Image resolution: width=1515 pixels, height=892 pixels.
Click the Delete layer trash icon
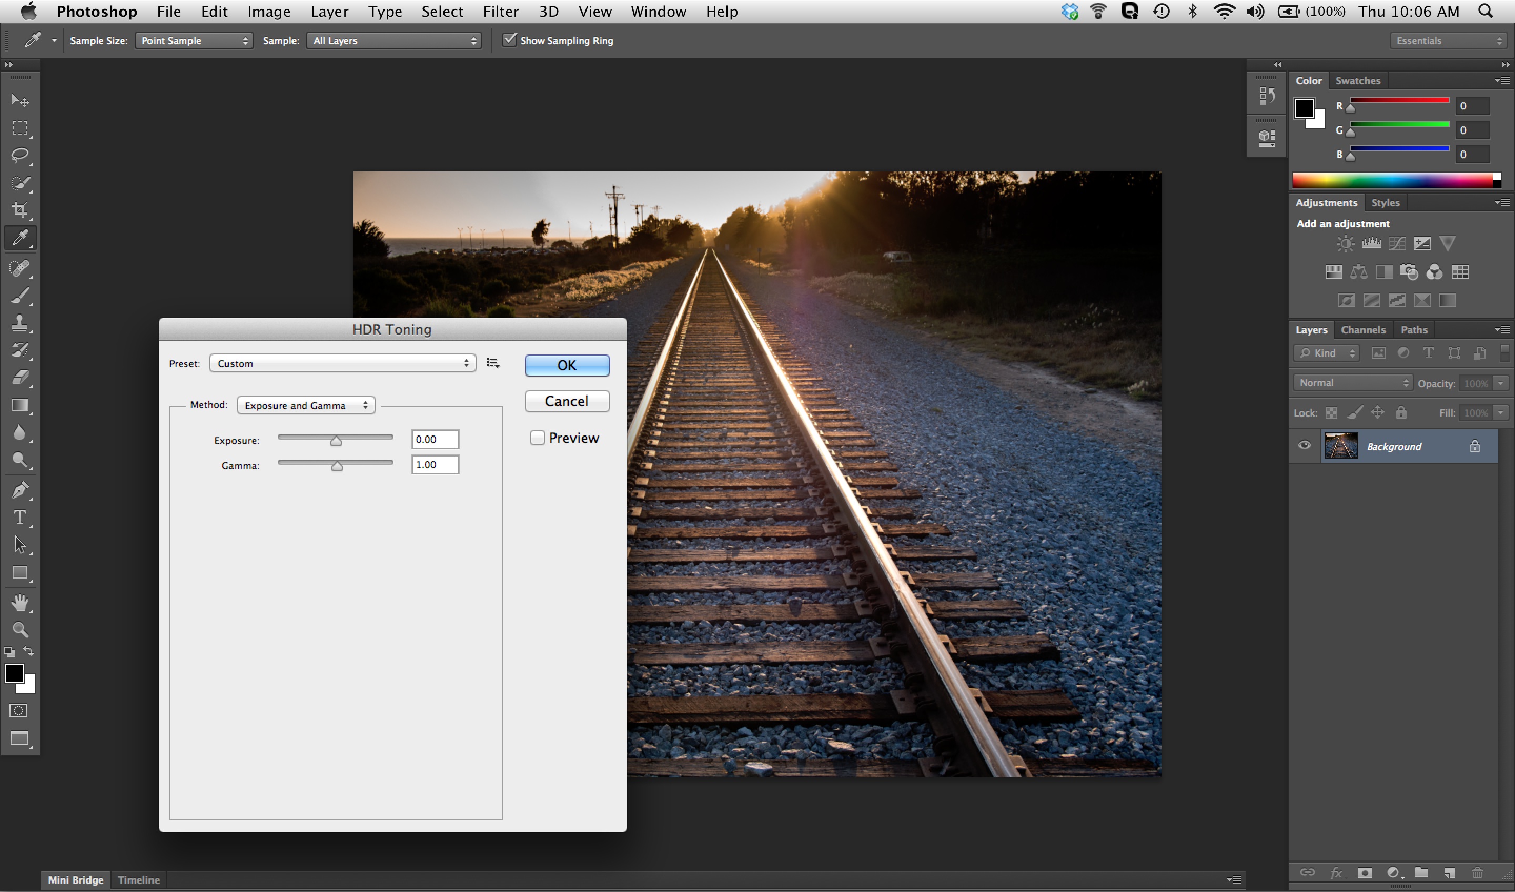[1477, 873]
